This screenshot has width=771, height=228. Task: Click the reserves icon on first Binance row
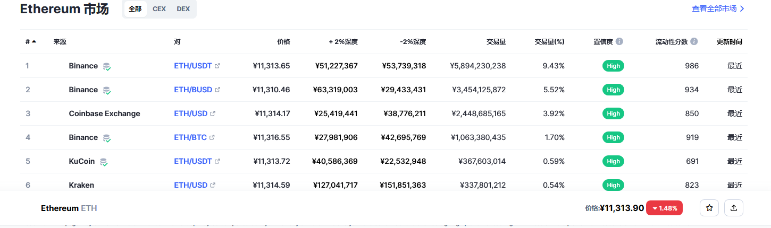pos(107,66)
